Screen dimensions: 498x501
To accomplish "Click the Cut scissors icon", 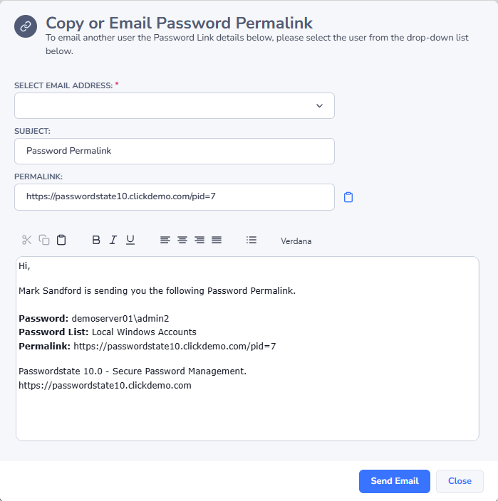I will [27, 241].
